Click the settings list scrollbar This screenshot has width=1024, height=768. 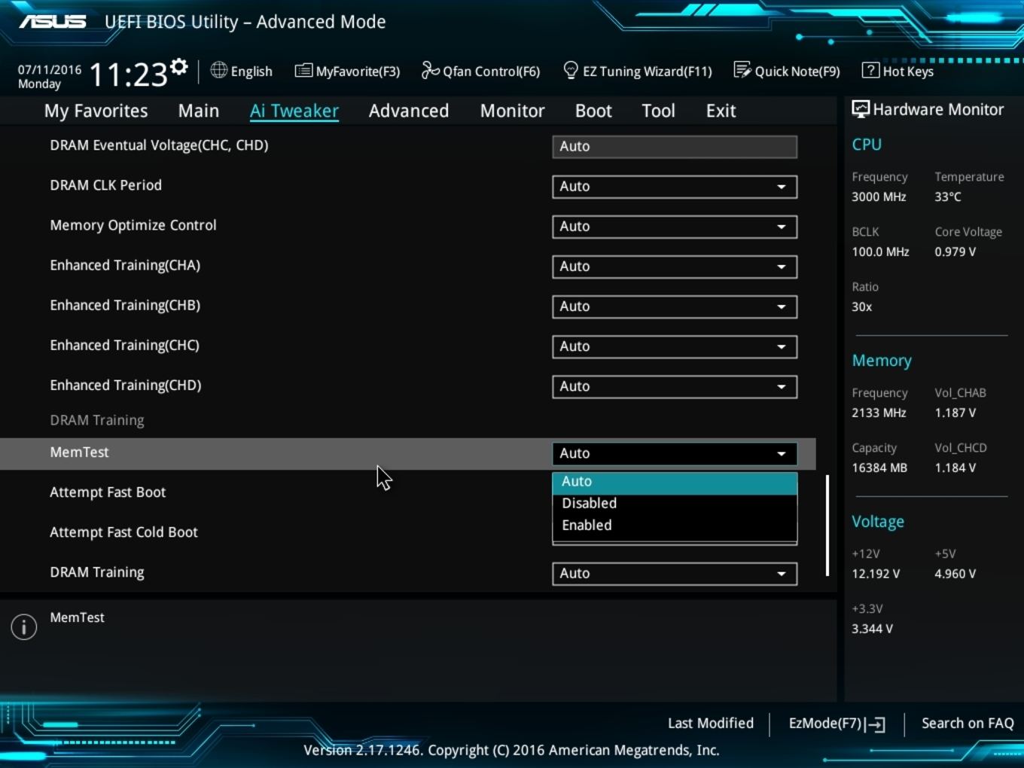click(827, 526)
